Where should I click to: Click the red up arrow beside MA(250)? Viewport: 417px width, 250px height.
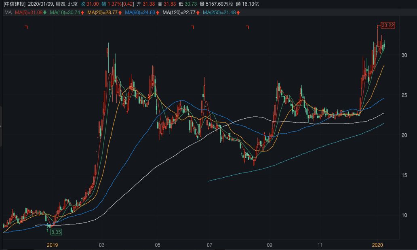238,13
